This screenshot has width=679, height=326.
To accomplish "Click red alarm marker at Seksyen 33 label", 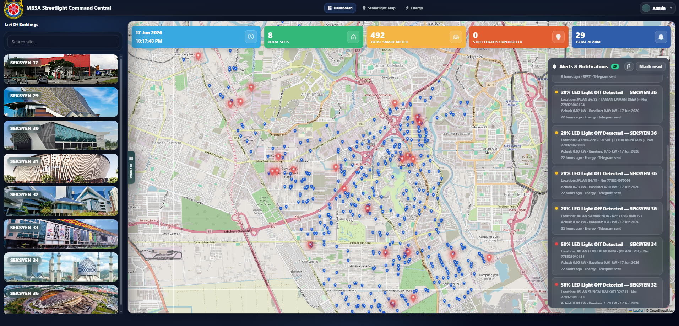I will (x=395, y=103).
